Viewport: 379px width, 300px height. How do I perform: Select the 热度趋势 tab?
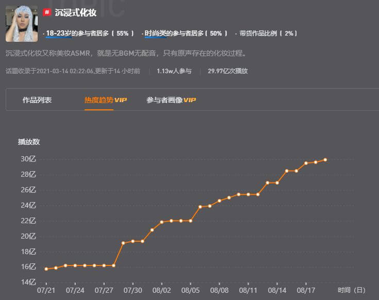98,100
